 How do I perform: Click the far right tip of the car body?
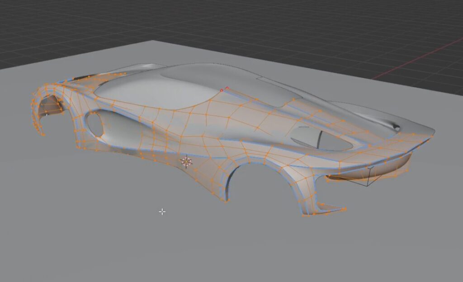[434, 132]
